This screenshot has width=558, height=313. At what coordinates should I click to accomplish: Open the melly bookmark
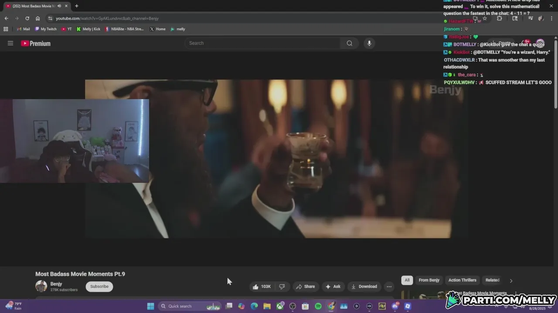tap(178, 29)
